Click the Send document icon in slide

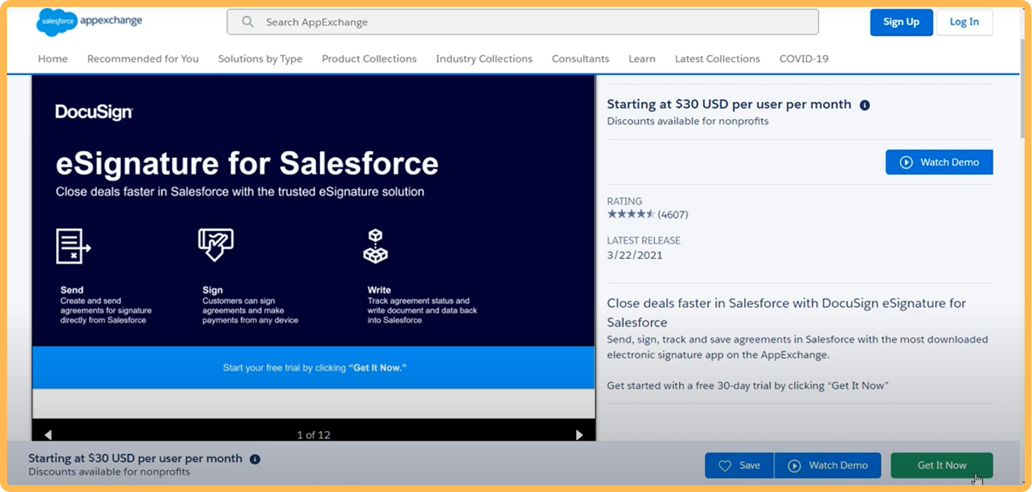pyautogui.click(x=73, y=246)
